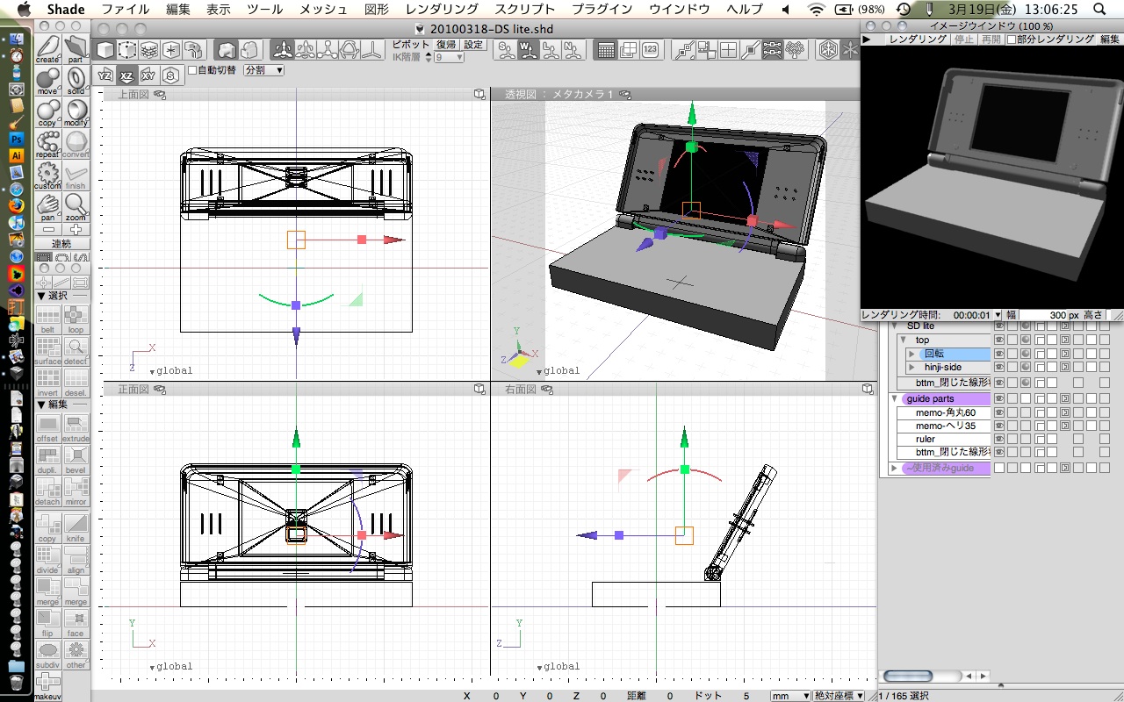The height and width of the screenshot is (702, 1124).
Task: Click the 編集 button in the image window
Action: 1110,39
